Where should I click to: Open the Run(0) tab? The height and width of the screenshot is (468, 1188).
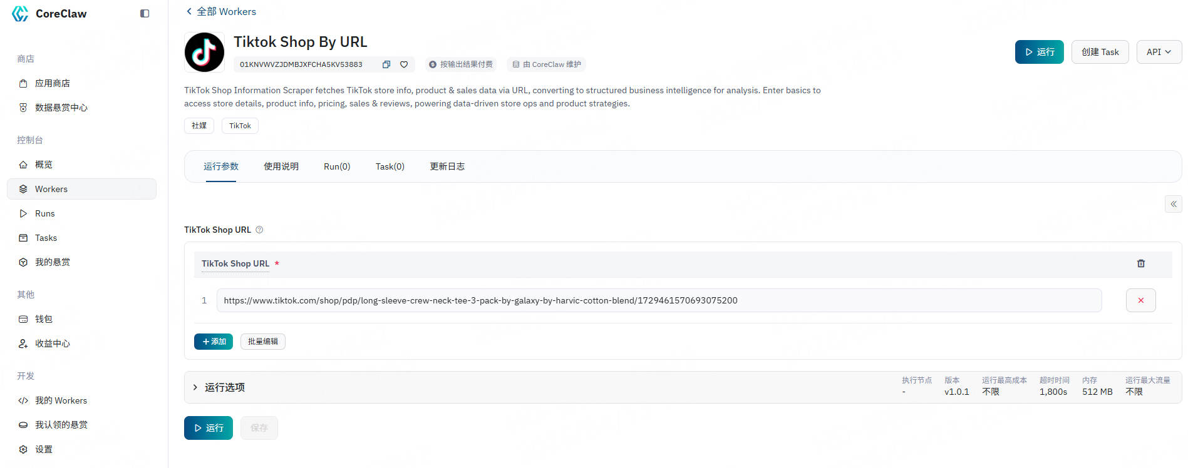point(336,166)
